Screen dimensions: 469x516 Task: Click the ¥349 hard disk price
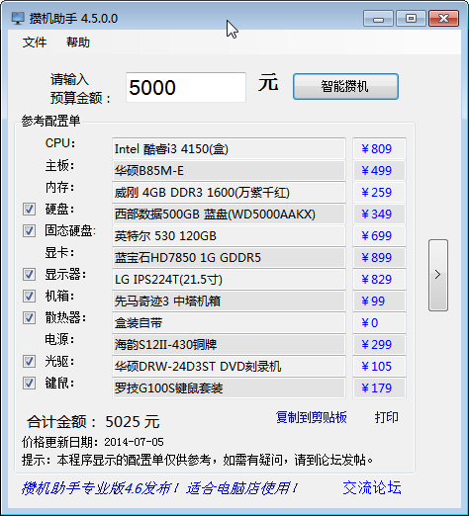pos(379,215)
